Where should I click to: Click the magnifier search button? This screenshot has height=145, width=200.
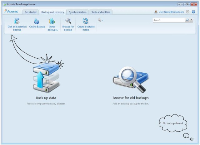tap(187, 20)
